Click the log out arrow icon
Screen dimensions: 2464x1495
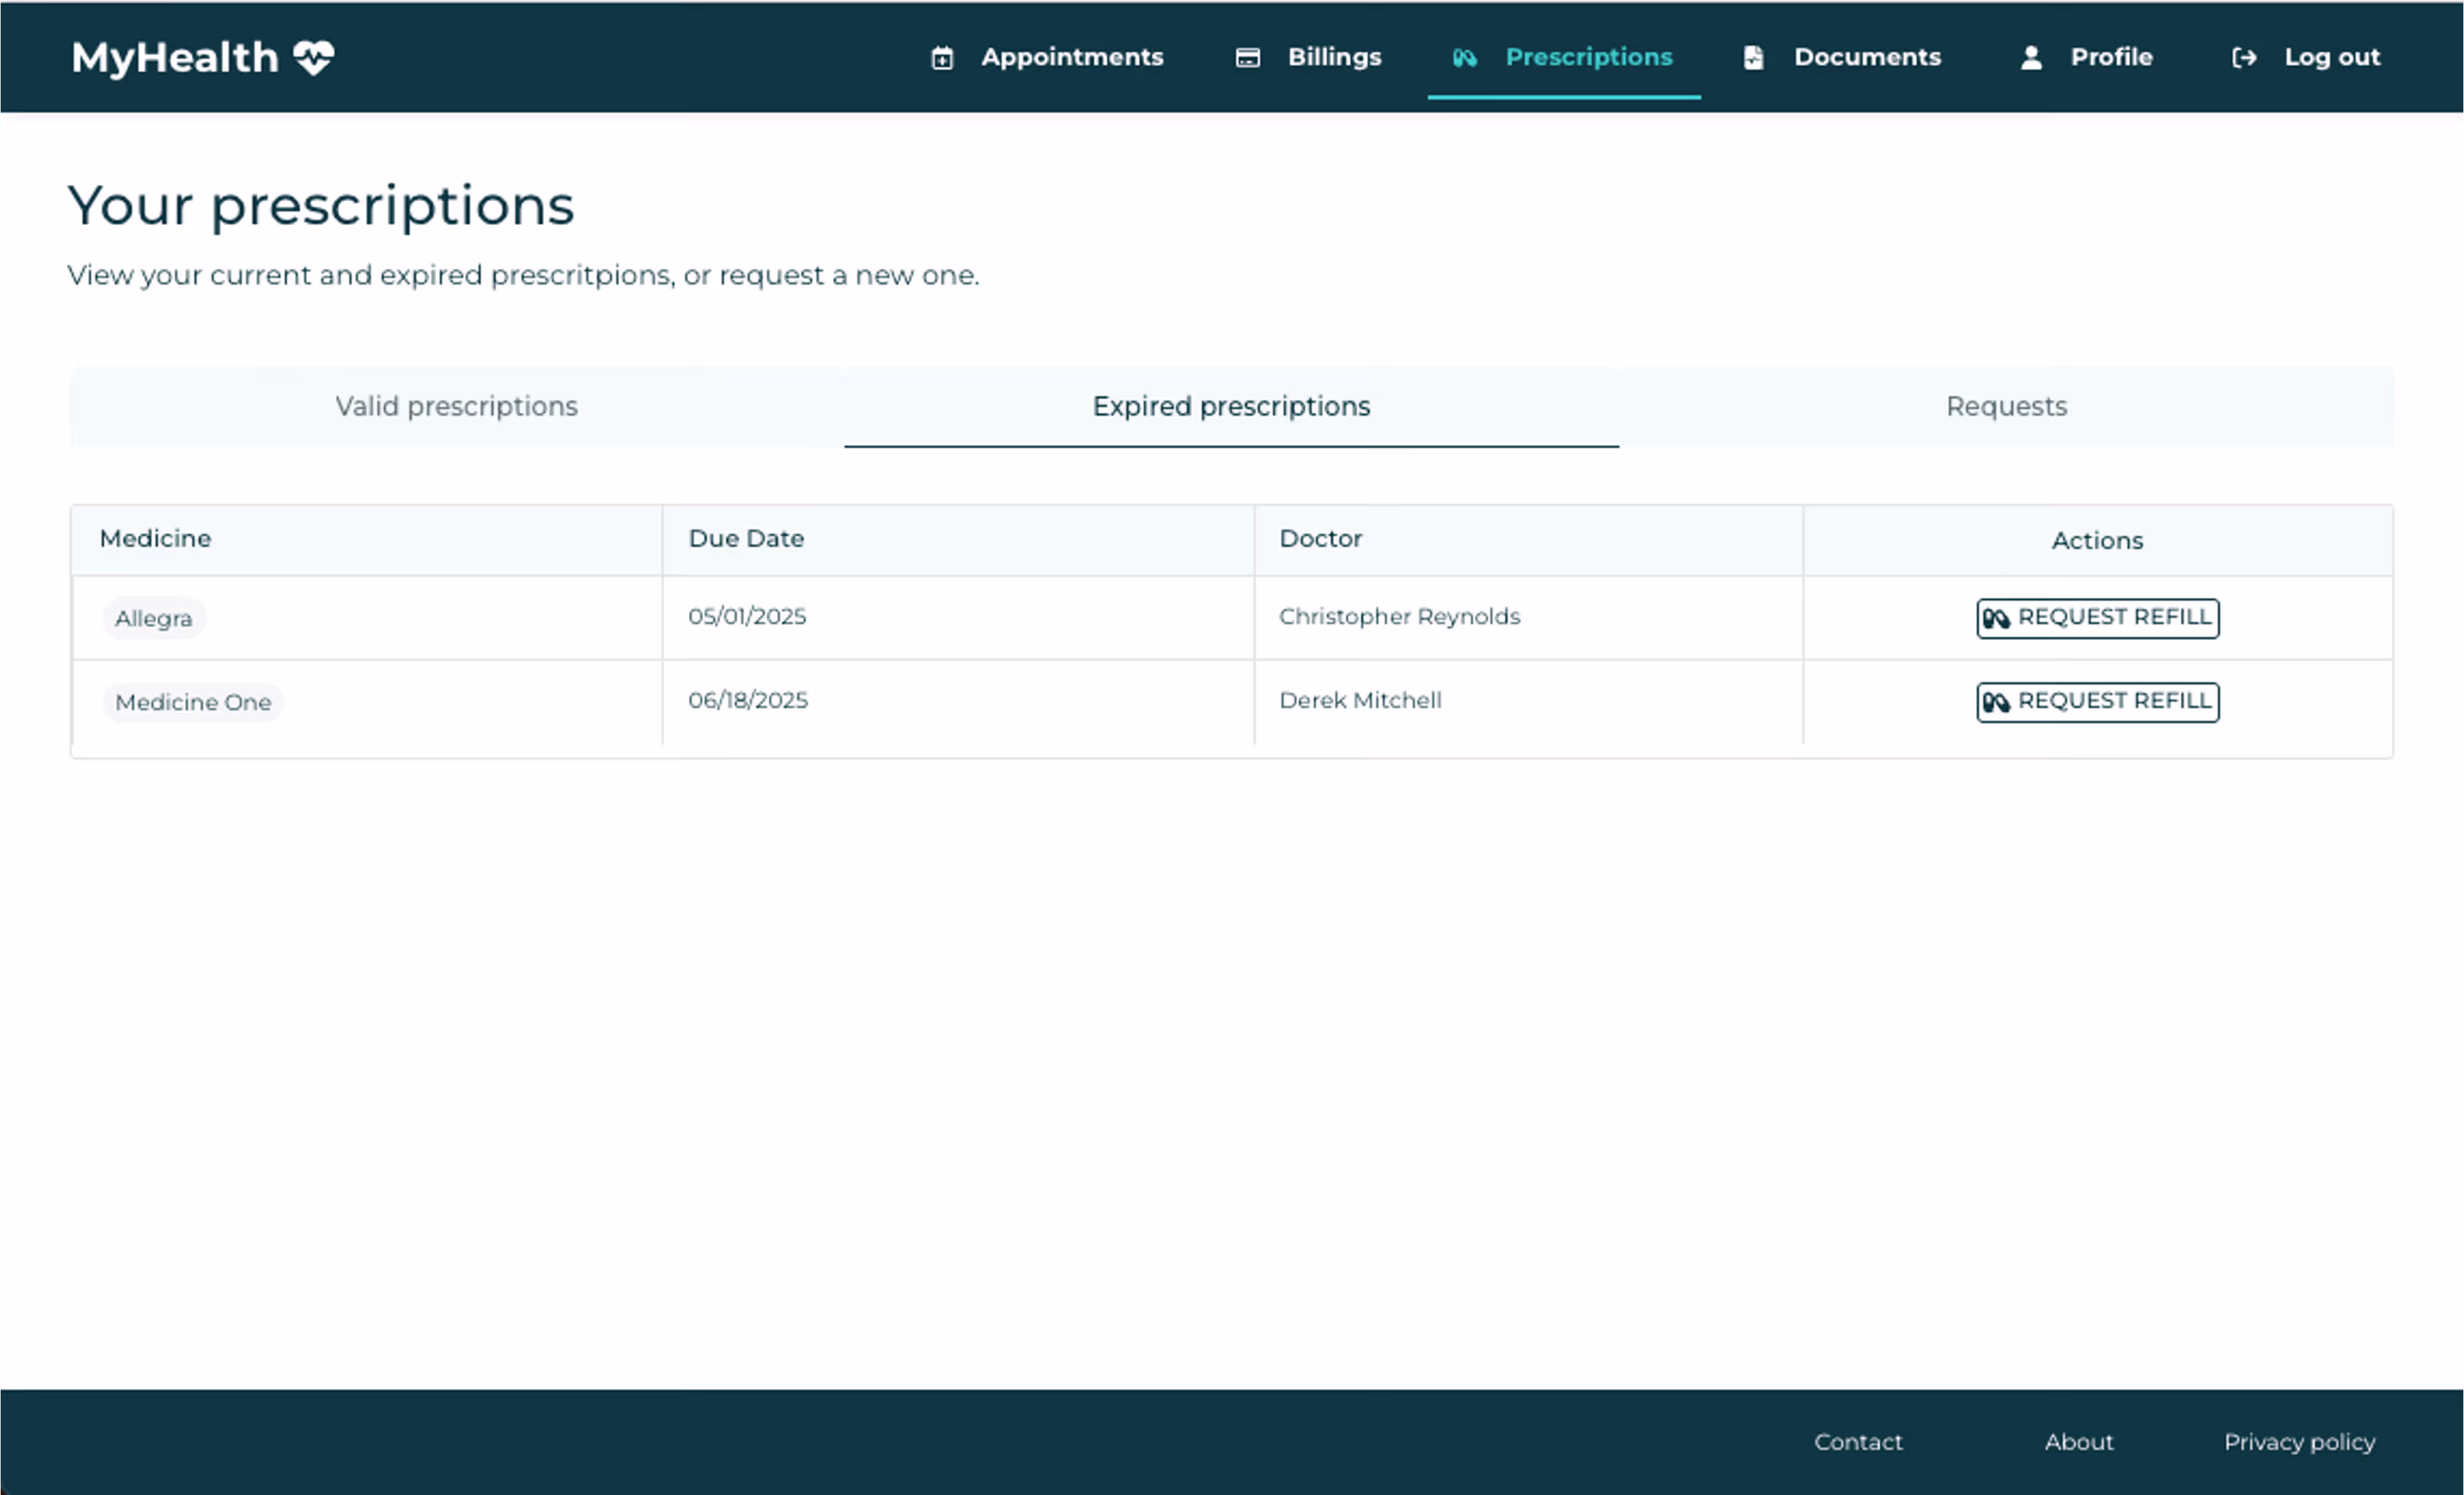coord(2243,58)
